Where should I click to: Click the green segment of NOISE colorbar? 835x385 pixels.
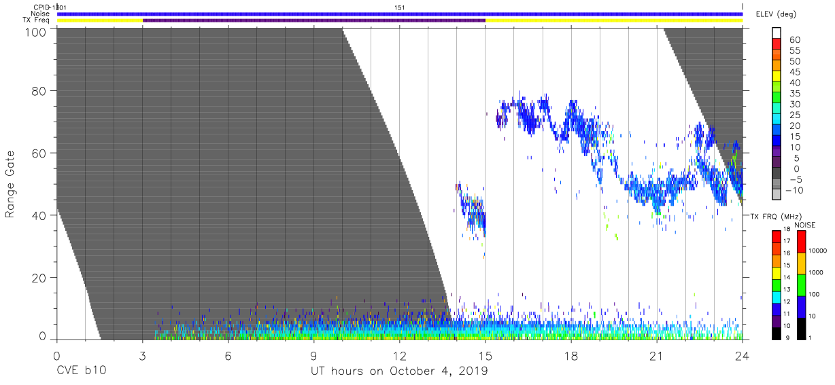tap(800, 285)
